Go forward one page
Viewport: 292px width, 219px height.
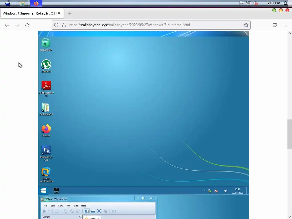coord(17,25)
